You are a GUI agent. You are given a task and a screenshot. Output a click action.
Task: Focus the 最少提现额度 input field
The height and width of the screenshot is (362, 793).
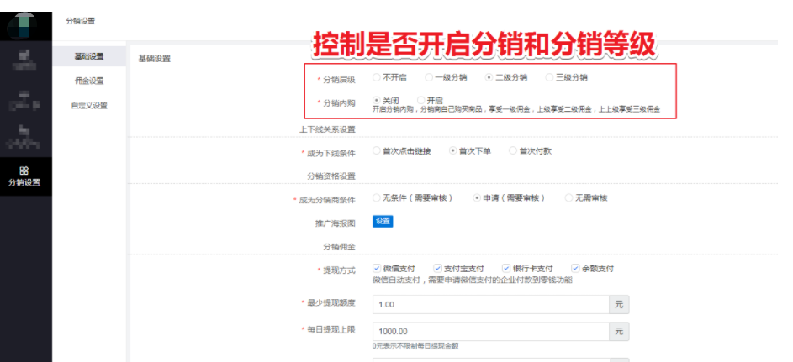[490, 304]
